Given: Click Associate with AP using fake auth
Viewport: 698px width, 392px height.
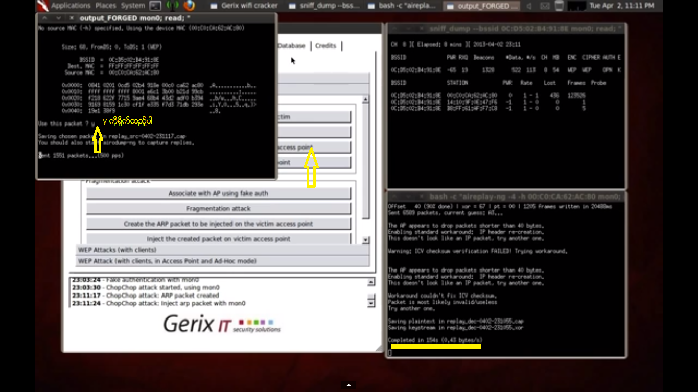Looking at the screenshot, I should 218,193.
